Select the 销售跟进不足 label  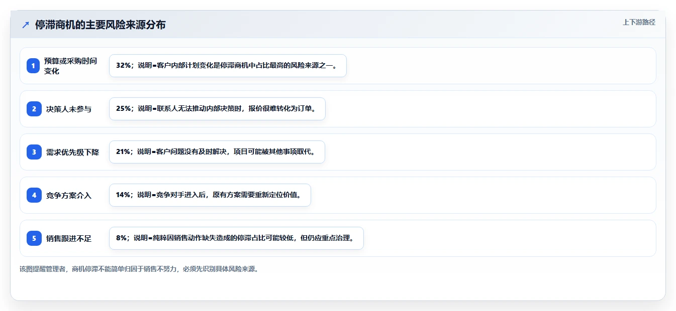tap(69, 238)
